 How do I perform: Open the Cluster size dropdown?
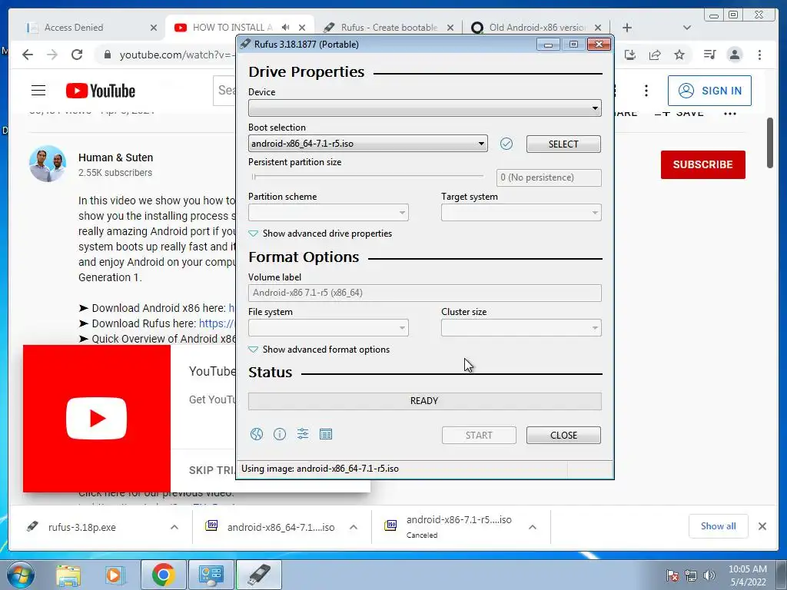(521, 327)
